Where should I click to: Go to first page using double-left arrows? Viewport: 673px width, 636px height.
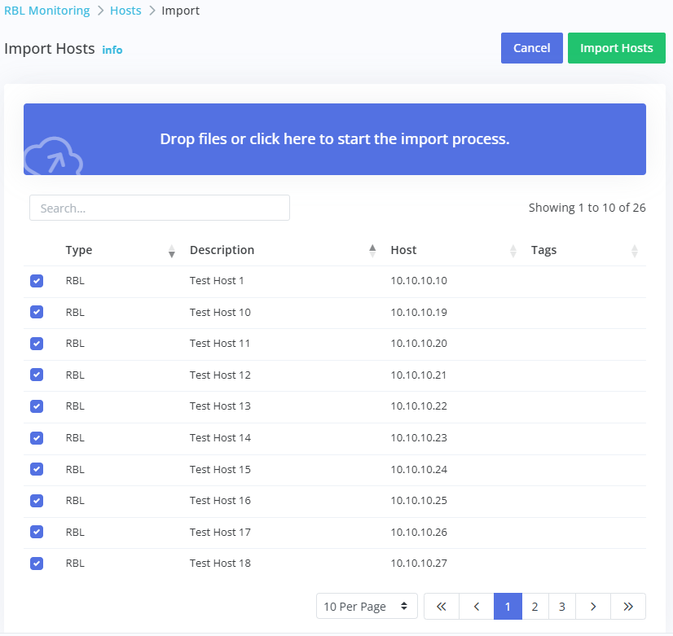coord(442,607)
